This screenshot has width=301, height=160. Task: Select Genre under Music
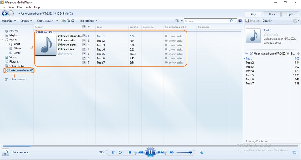tap(17, 53)
